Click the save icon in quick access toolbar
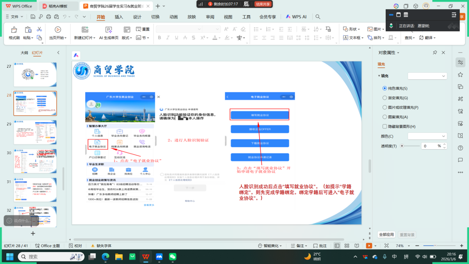Screen dimensions: 469x264 [x=33, y=17]
